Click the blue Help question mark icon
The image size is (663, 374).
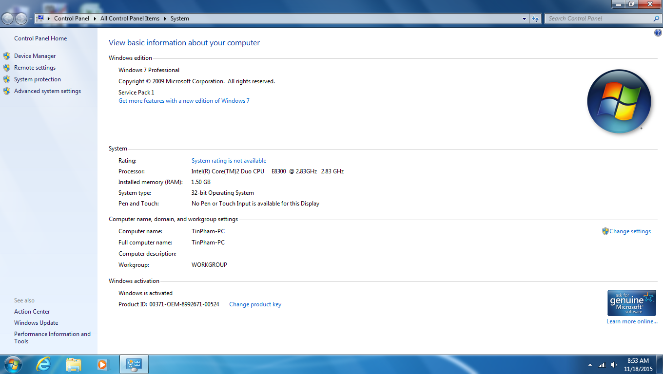point(658,33)
